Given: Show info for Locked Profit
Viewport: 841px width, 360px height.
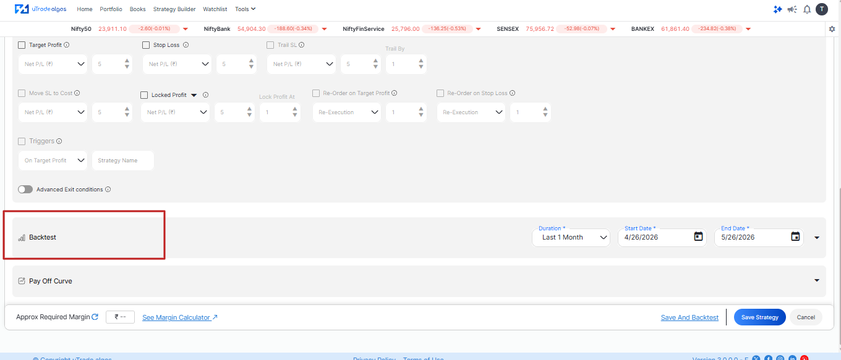Looking at the screenshot, I should (205, 95).
